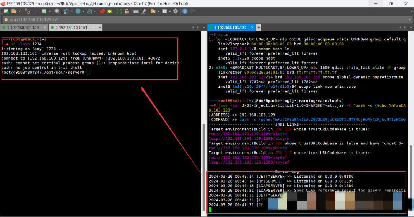Click the root@49503f80f847 shell prompt
Viewport: 414px width, 217px height.
(x=43, y=72)
